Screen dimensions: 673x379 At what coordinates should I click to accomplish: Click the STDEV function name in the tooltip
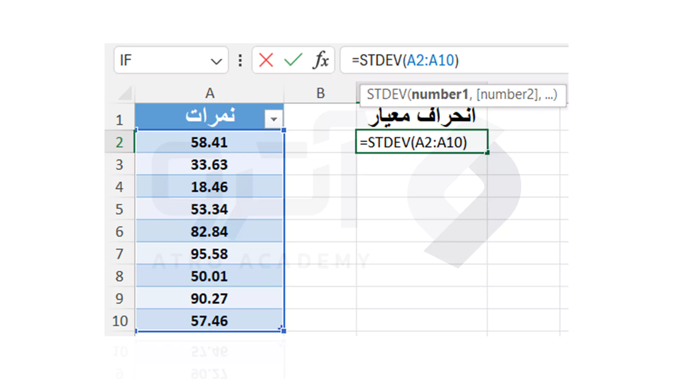click(386, 94)
